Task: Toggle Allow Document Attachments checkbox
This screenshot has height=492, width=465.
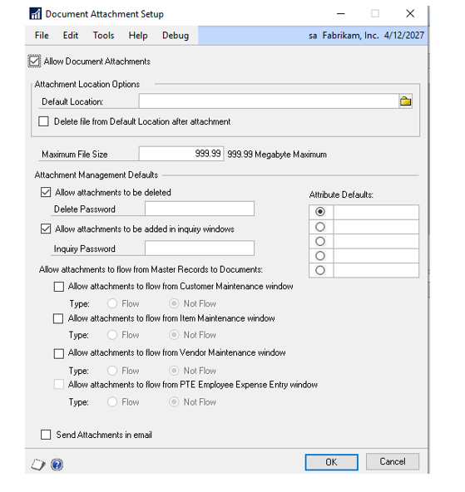Action: 34,61
